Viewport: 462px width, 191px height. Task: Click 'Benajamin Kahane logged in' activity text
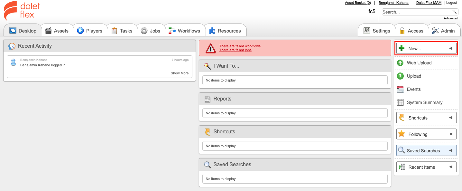pos(43,65)
